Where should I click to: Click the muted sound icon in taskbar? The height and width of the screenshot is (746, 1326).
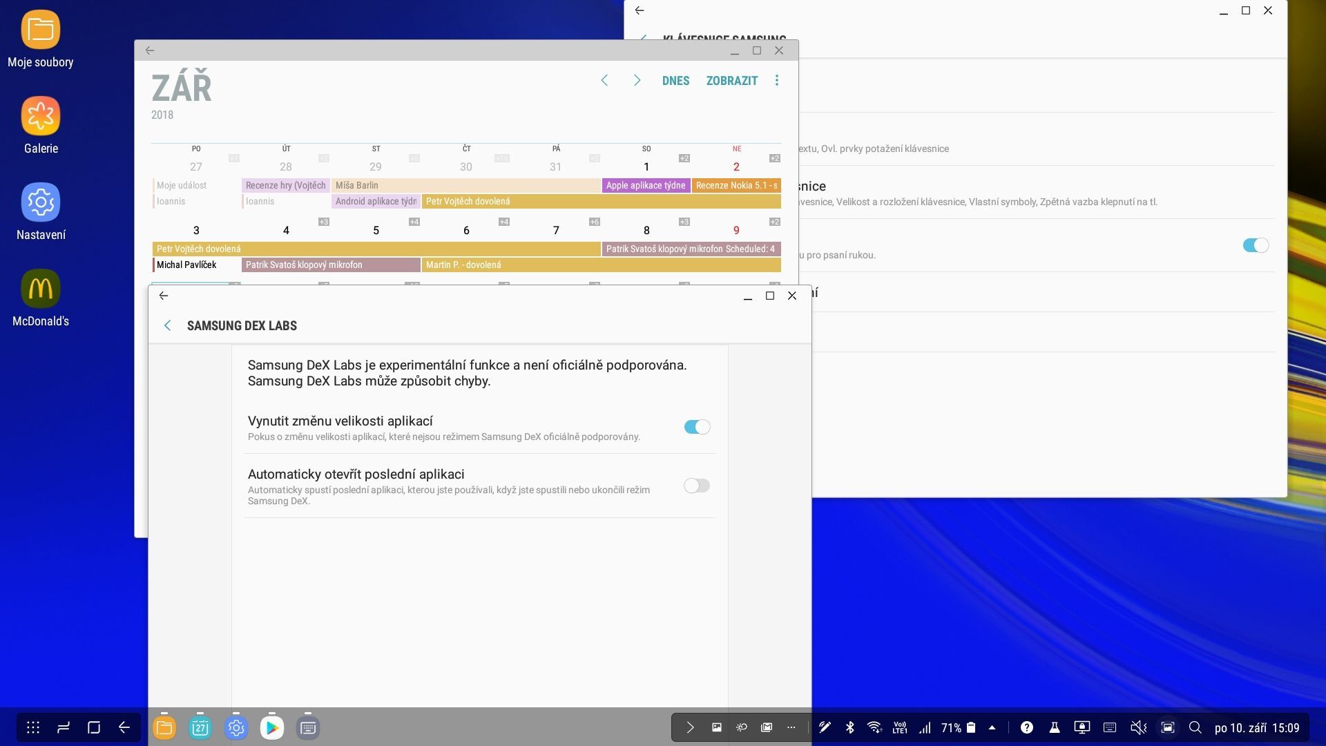pyautogui.click(x=1137, y=727)
